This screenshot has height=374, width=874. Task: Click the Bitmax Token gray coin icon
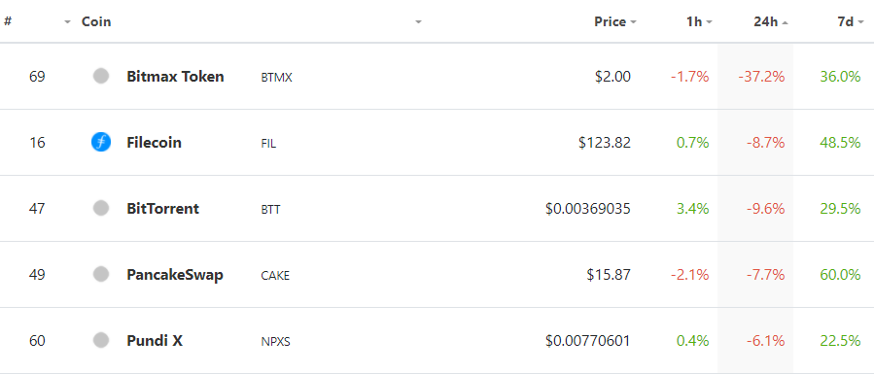tap(101, 76)
